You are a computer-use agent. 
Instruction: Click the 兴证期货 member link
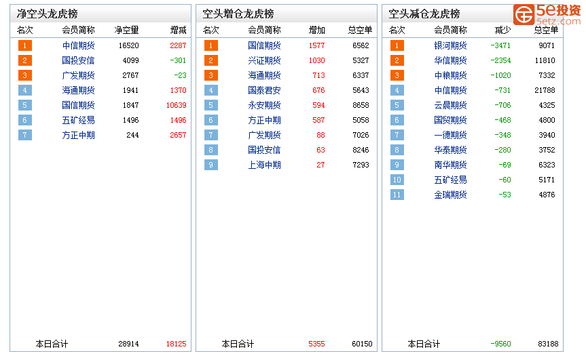(265, 60)
